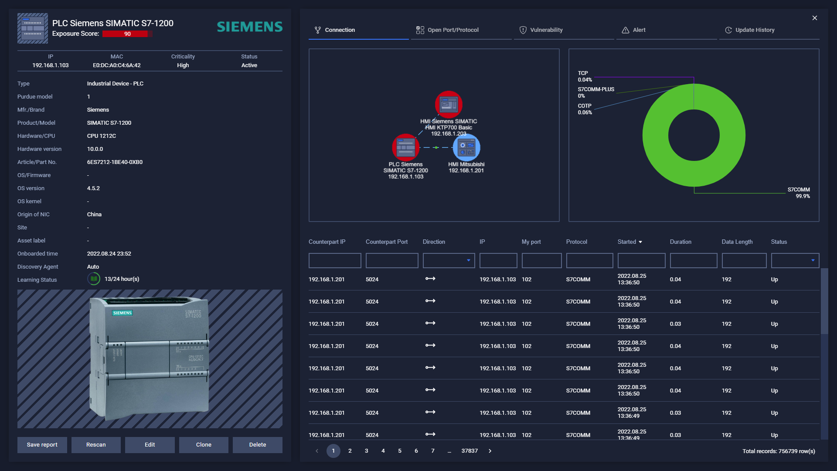This screenshot has width=837, height=471.
Task: Click direction arrow in fifth connection row
Action: 430,368
